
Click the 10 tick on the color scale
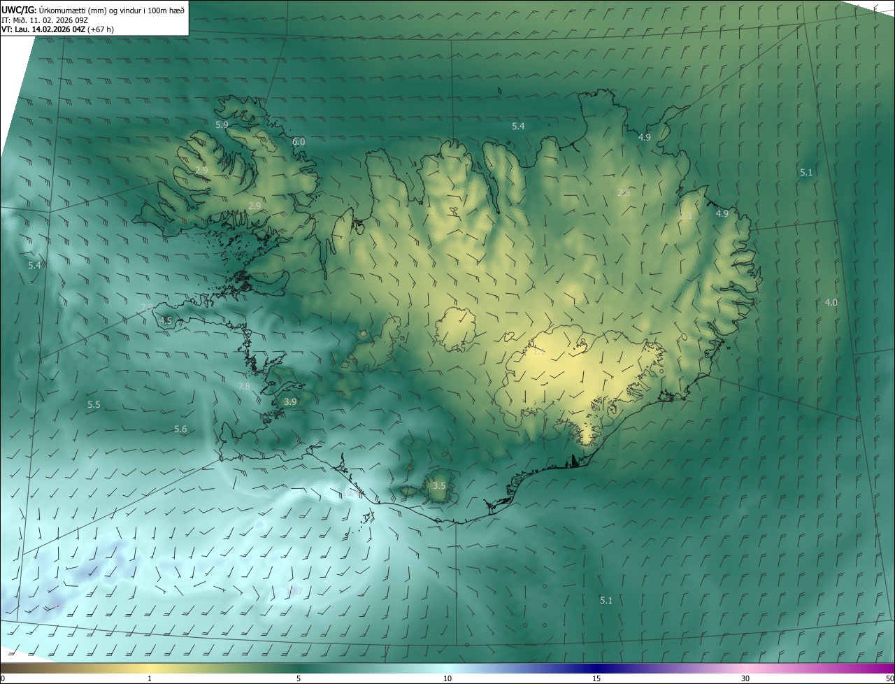447,678
